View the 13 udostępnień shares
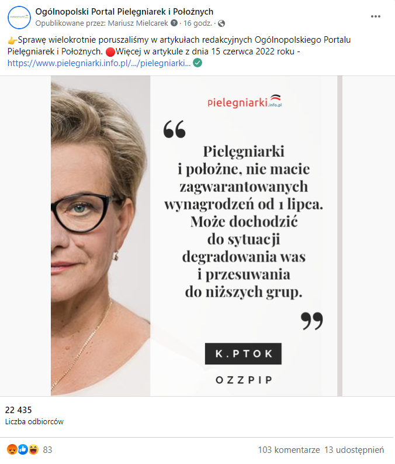395x464 pixels. coord(354,450)
